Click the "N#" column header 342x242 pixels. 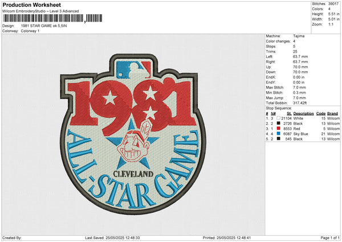(273, 114)
